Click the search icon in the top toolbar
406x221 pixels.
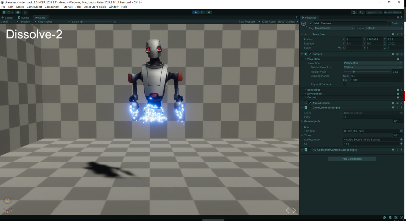(362, 12)
